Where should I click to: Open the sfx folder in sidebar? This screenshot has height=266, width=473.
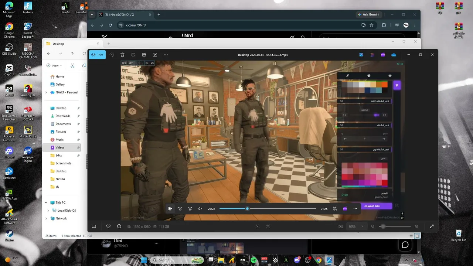57,187
